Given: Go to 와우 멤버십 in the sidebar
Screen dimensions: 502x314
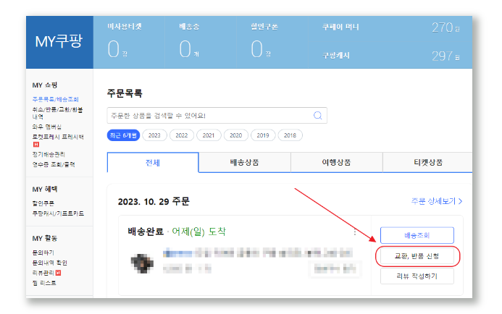Looking at the screenshot, I should point(47,127).
